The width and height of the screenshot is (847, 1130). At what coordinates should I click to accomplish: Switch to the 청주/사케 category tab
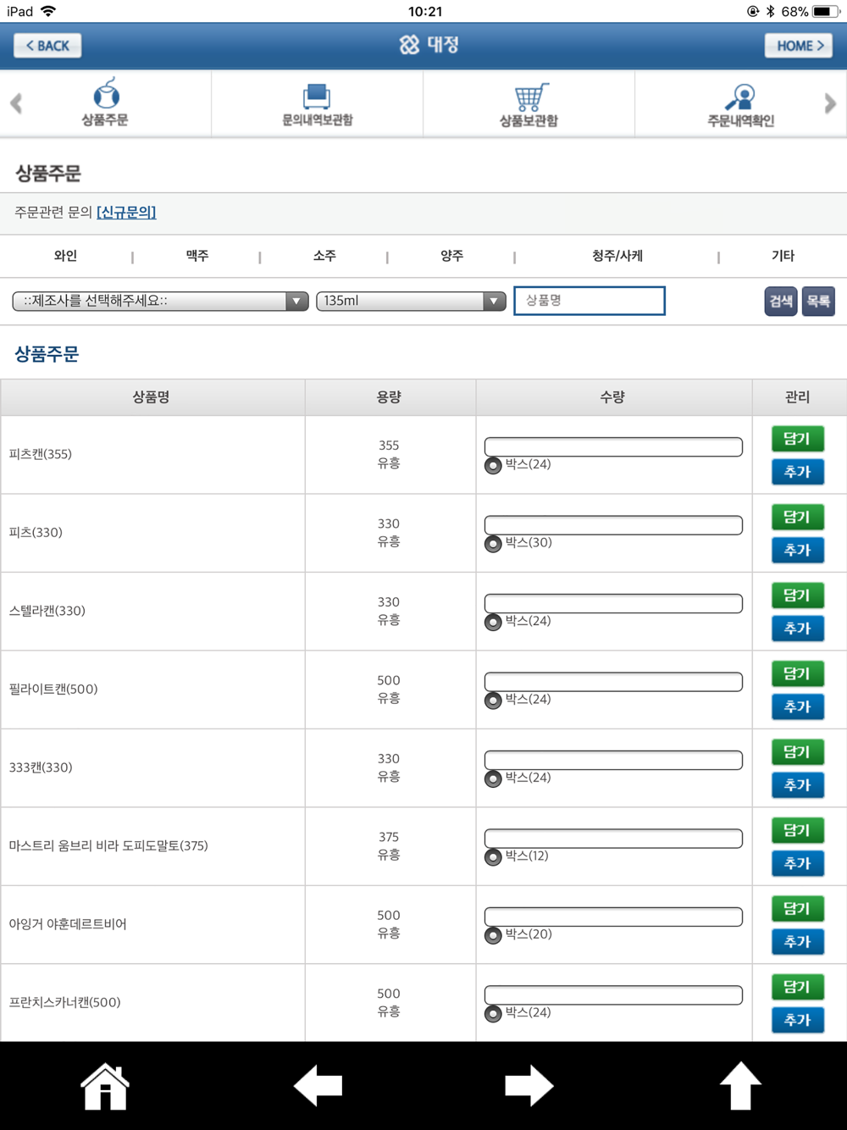pos(617,256)
